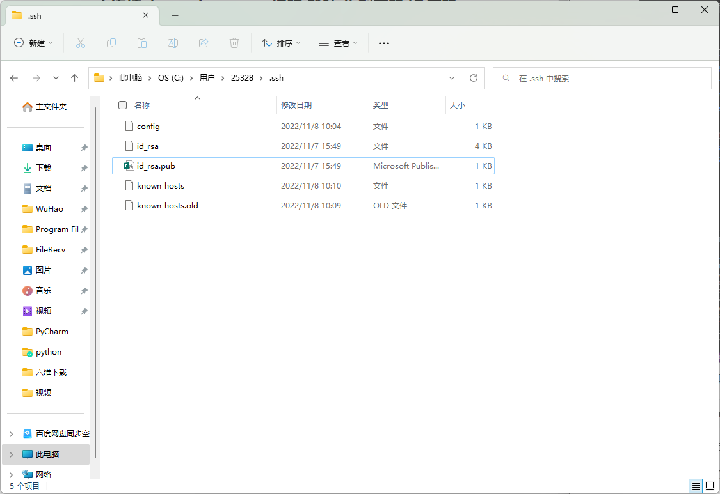Switch to large thumbnails view icon
The width and height of the screenshot is (720, 494).
coord(710,486)
